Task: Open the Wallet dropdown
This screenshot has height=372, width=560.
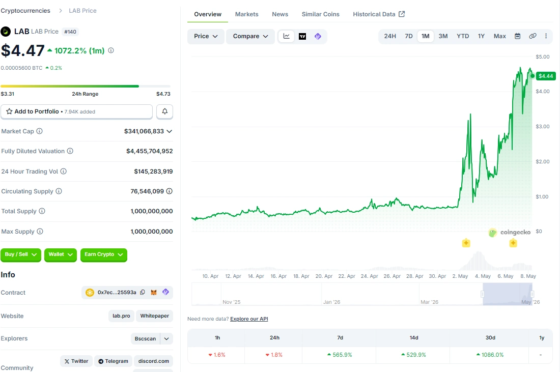Action: [61, 254]
